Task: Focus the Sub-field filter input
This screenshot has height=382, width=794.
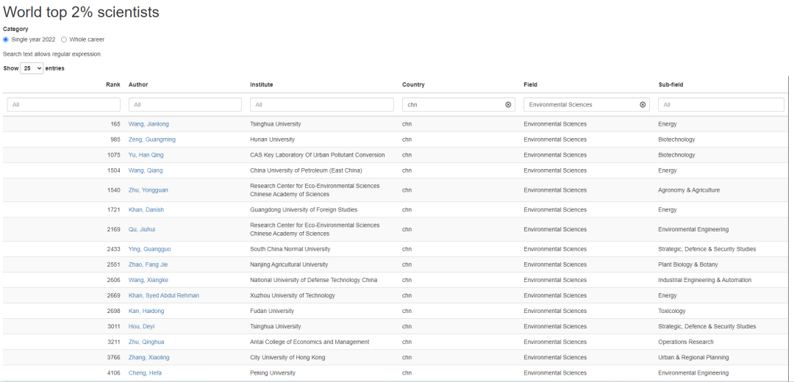Action: click(721, 105)
